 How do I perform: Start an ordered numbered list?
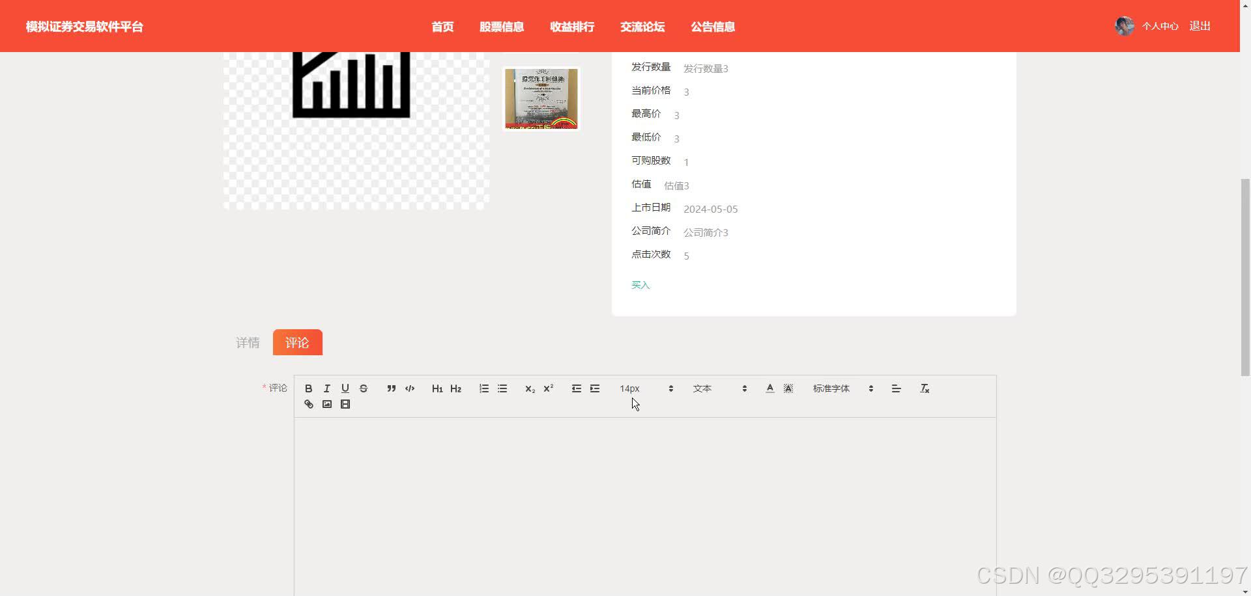(x=484, y=388)
